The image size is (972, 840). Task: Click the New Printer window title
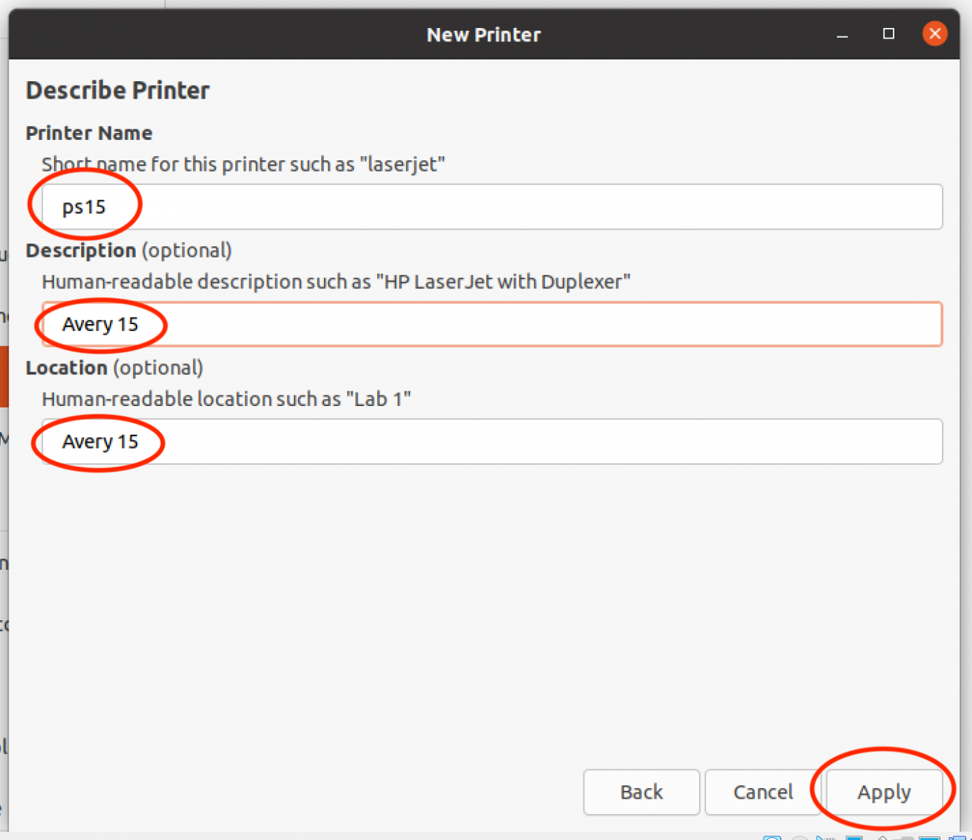click(484, 34)
